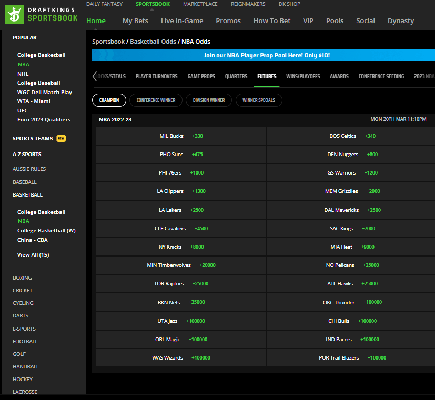Bet on DAL Mavericks at +2500
The image size is (435, 400).
point(351,210)
